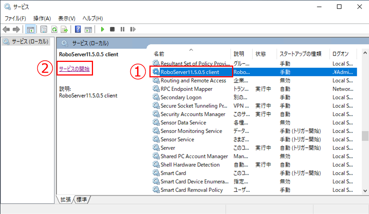Restart service with toolbar restart icon

[x=133, y=29]
